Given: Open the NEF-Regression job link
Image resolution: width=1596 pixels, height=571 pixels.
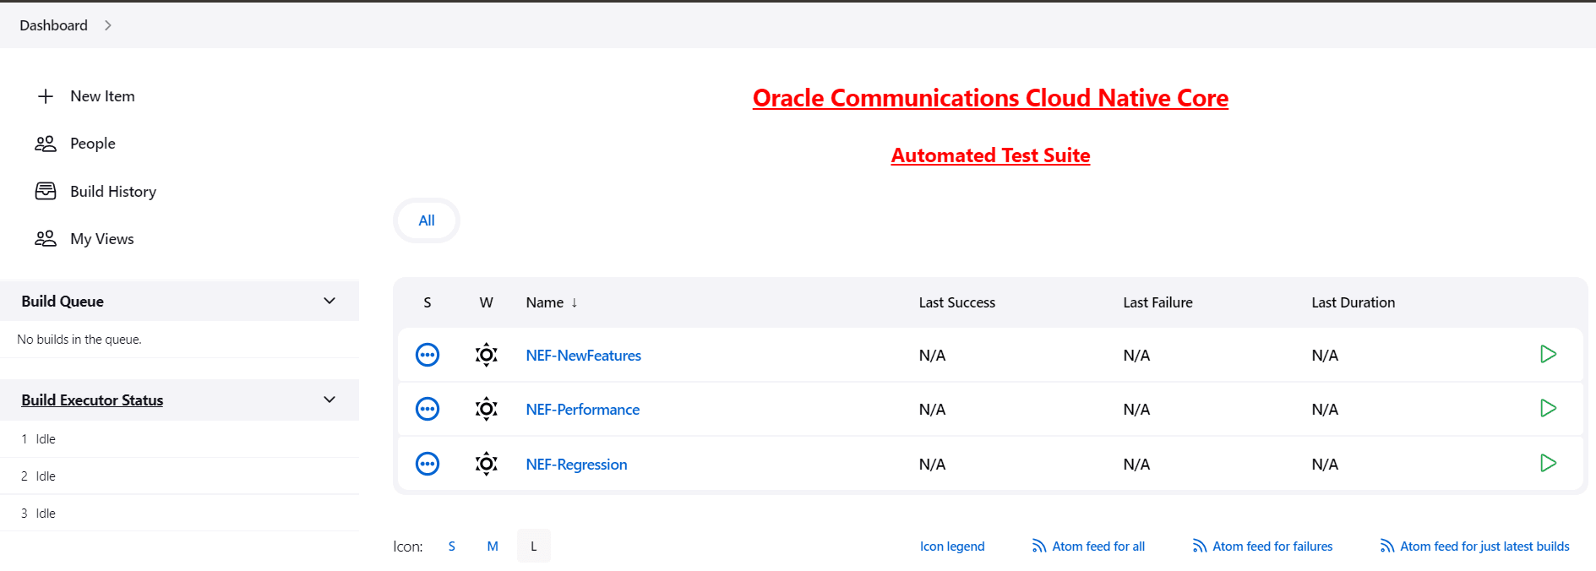Looking at the screenshot, I should (x=576, y=465).
